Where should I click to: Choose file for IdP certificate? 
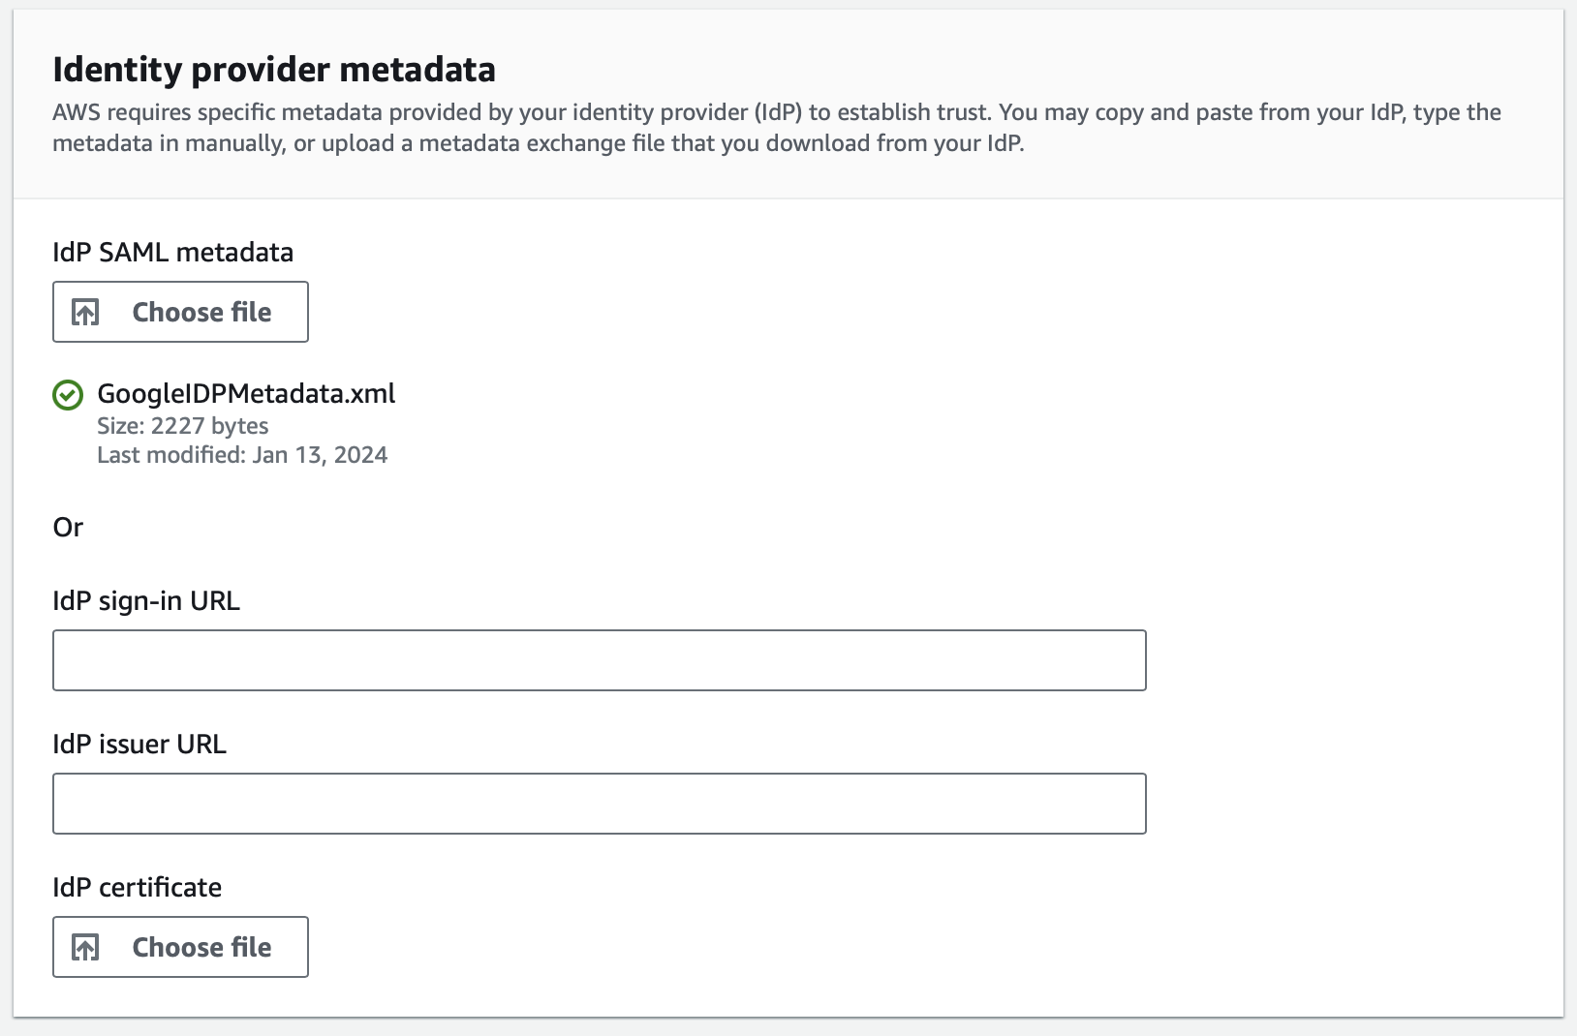coord(180,947)
